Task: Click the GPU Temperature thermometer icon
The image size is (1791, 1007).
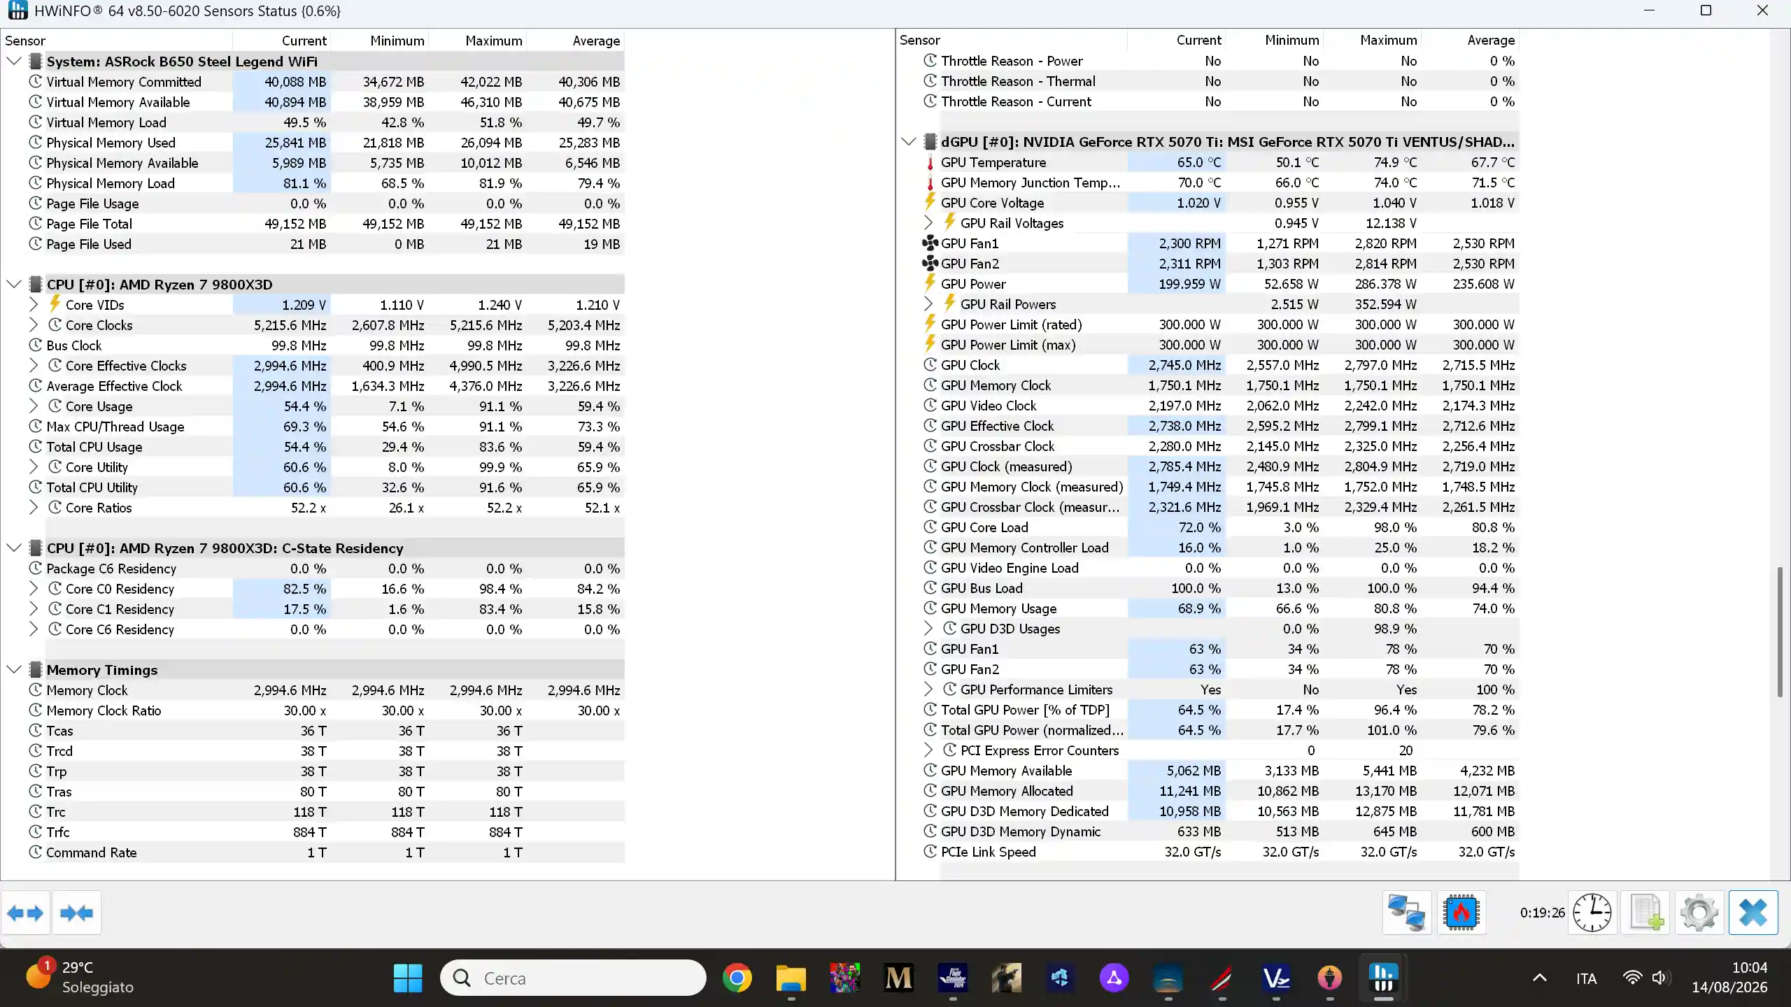Action: [x=930, y=162]
